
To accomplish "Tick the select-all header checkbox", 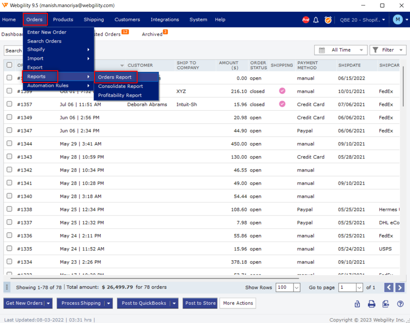I will 9,65.
